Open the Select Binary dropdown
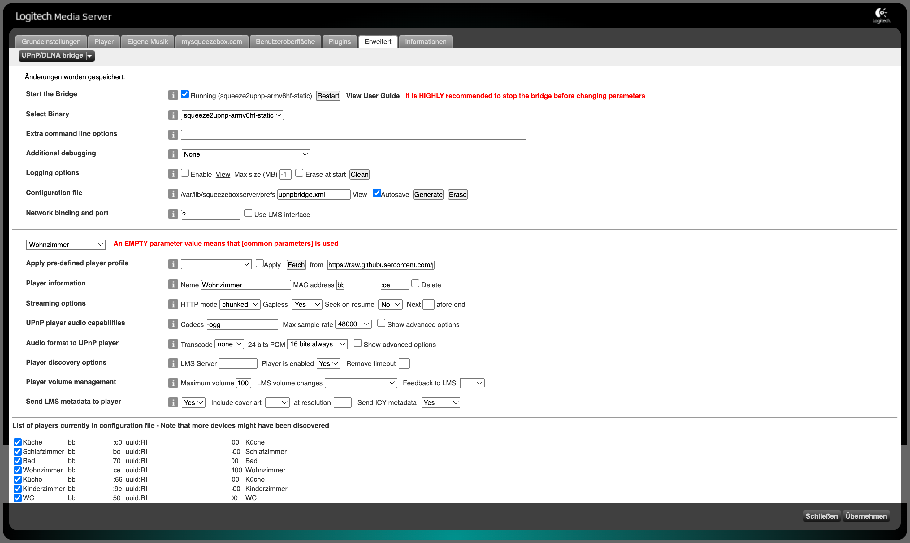This screenshot has width=910, height=543. coord(232,115)
